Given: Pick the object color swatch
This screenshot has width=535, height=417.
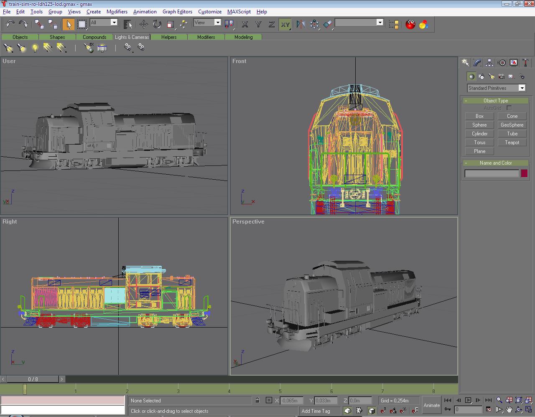Looking at the screenshot, I should click(524, 173).
